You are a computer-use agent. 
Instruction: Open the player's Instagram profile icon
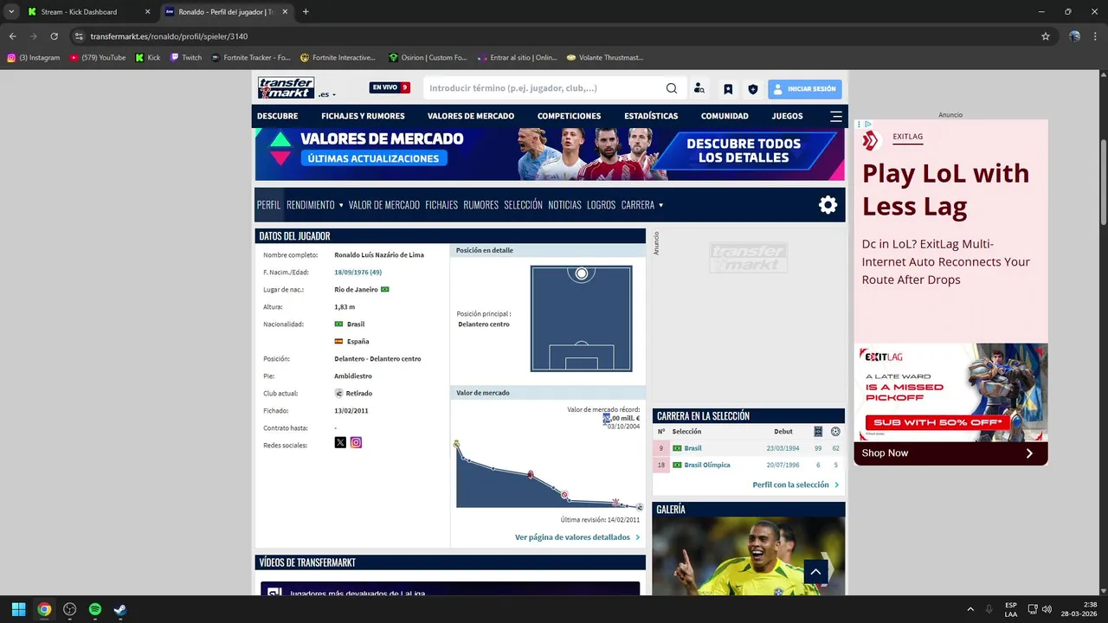(x=356, y=442)
